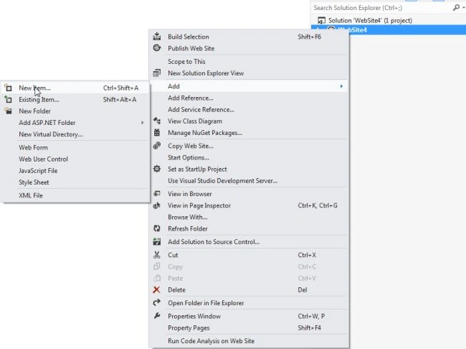Click the Solution 'WebSite4' icon in Solution Explorer

pyautogui.click(x=321, y=21)
